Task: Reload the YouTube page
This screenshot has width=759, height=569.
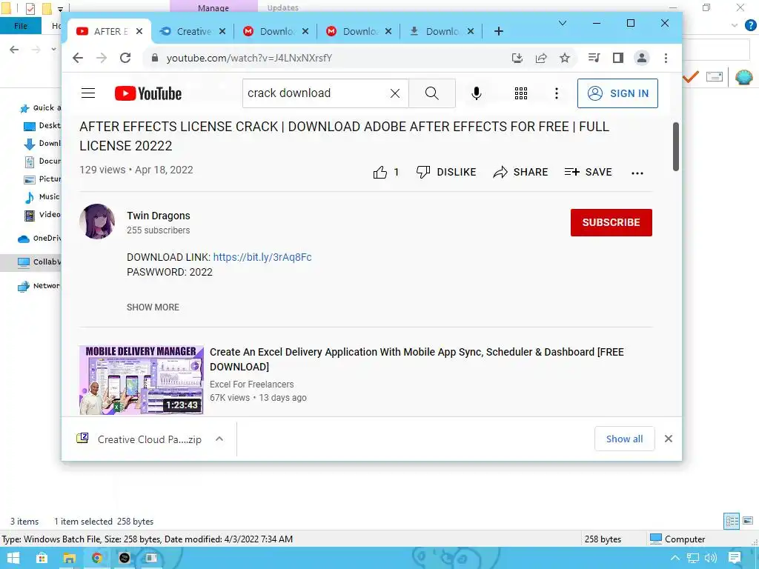Action: click(x=125, y=58)
